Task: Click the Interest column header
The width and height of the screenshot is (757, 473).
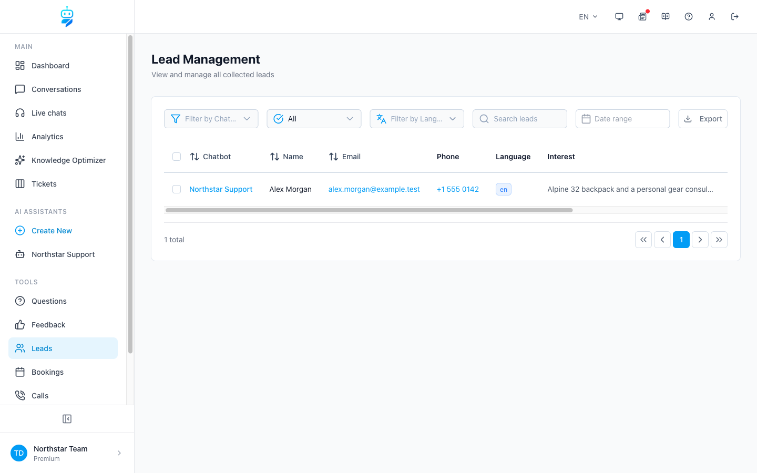Action: [561, 157]
